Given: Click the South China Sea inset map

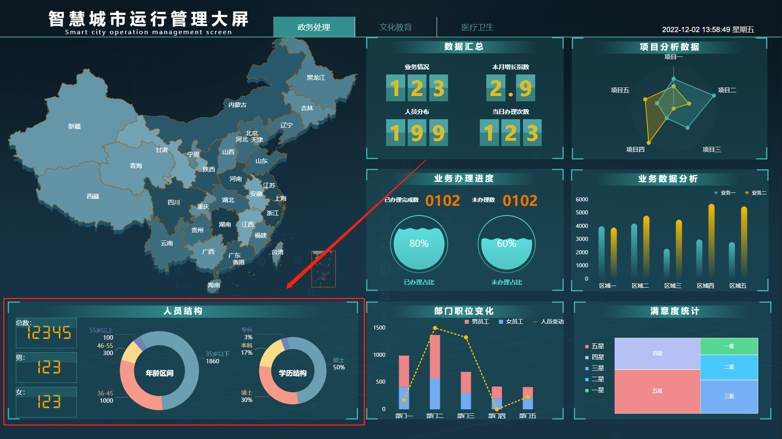Looking at the screenshot, I should [324, 269].
